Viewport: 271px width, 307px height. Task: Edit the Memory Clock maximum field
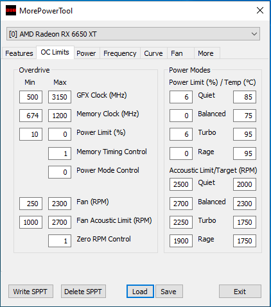[x=60, y=116]
